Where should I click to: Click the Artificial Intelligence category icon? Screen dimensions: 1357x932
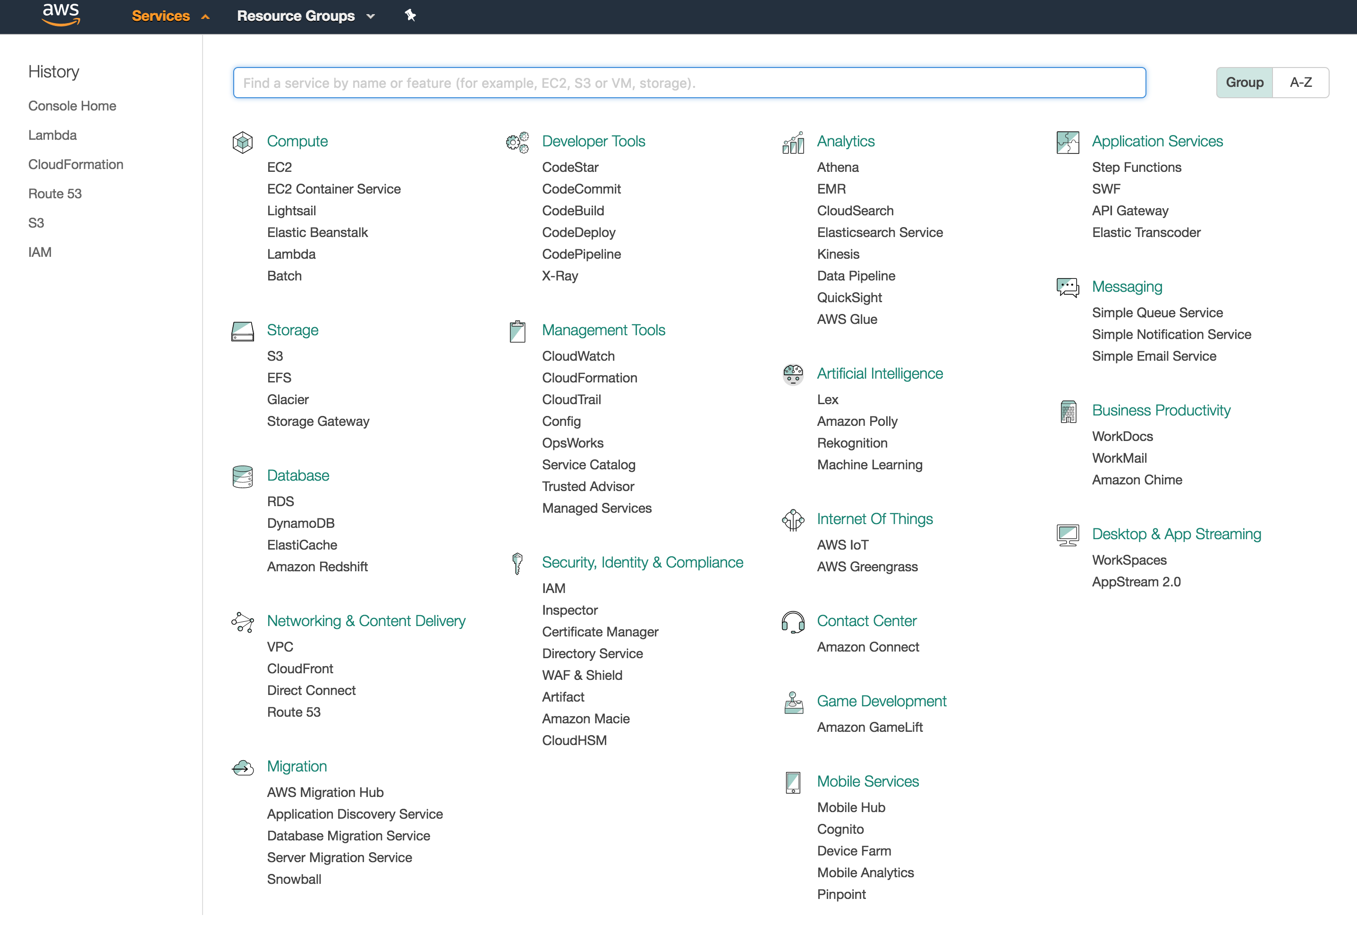click(793, 372)
